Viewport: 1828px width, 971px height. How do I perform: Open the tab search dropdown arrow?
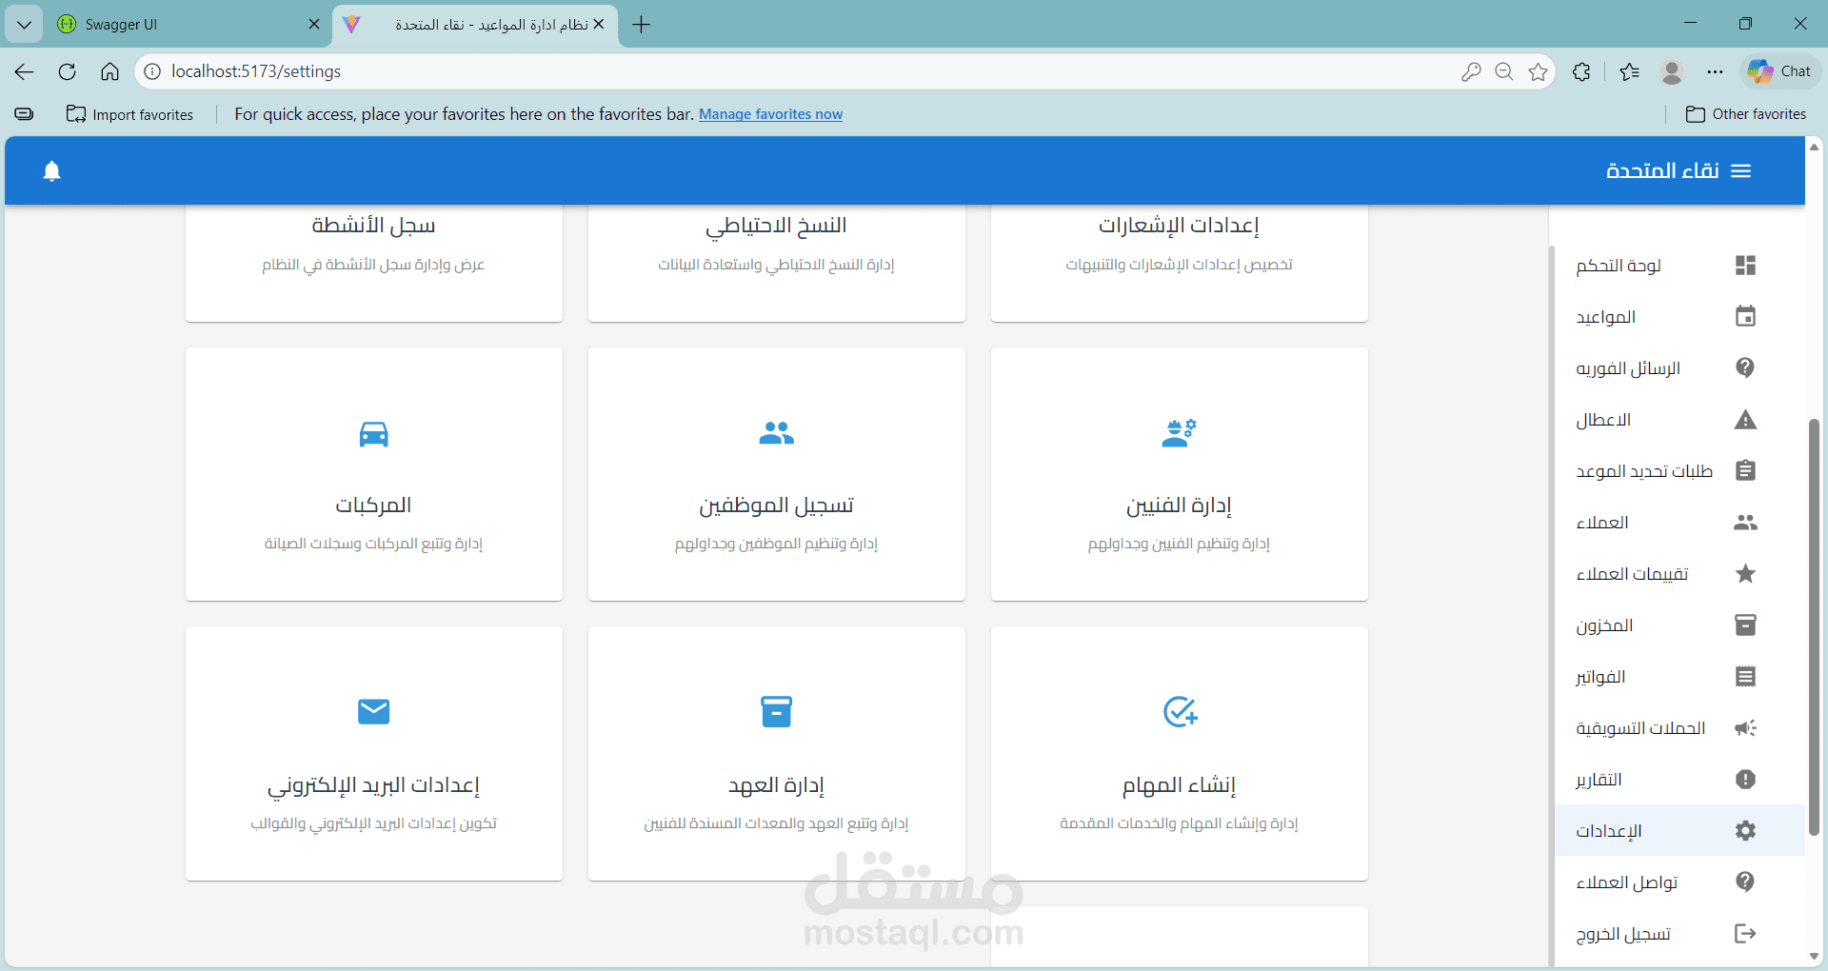coord(24,25)
